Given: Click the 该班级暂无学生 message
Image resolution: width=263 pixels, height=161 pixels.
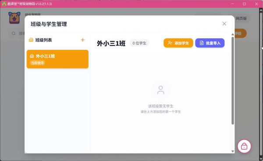Looking at the screenshot, I should point(161,106).
